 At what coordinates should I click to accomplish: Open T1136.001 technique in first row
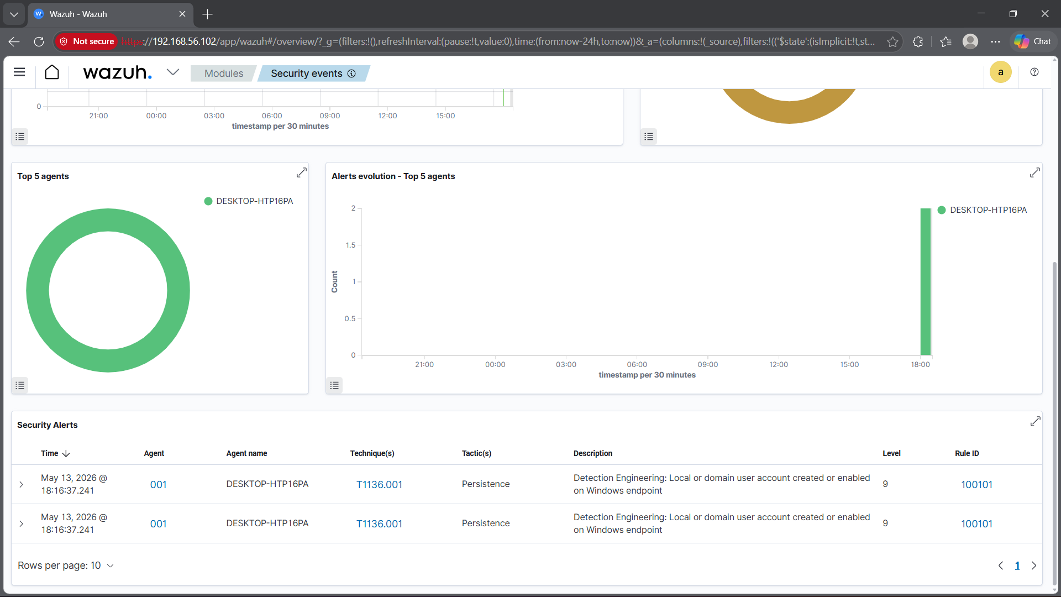[379, 484]
